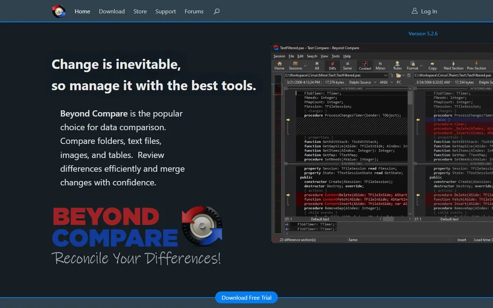Click the lower yellow arrow in right pane gutter

coord(418,195)
